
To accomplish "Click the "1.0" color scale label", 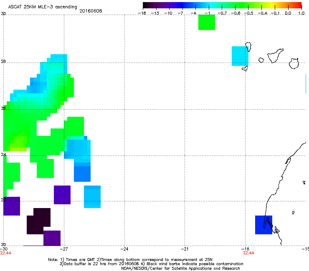I will point(301,13).
